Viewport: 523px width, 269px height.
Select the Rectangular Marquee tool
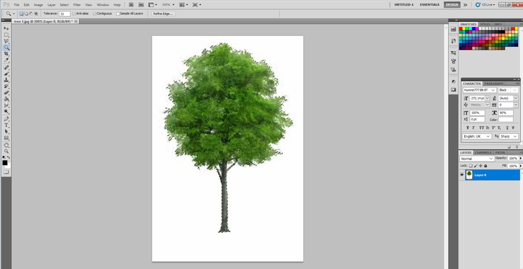6,35
